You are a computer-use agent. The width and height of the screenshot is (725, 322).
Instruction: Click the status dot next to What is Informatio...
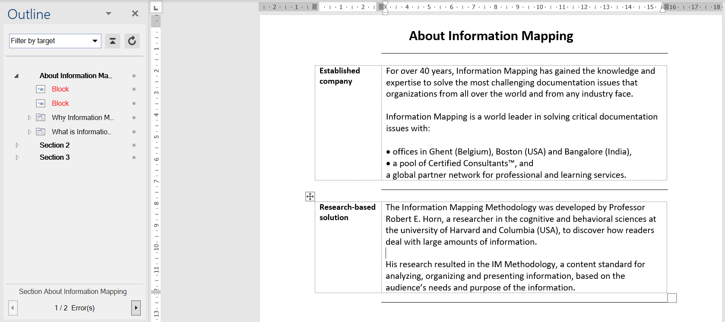pyautogui.click(x=134, y=132)
